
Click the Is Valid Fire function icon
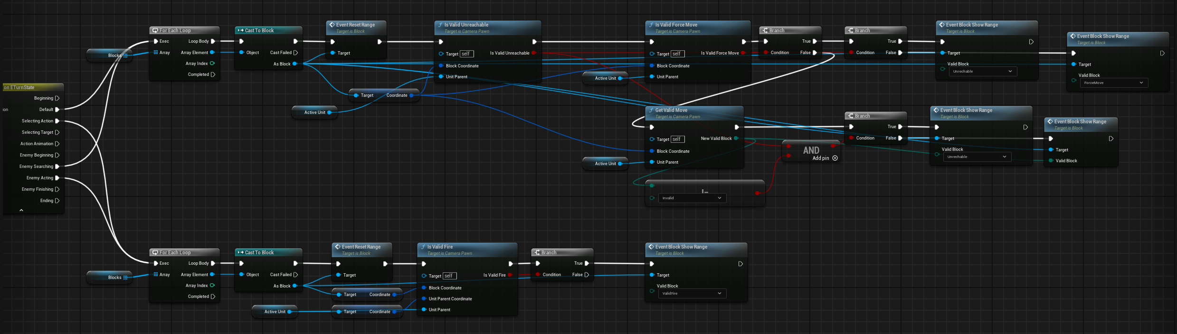423,247
